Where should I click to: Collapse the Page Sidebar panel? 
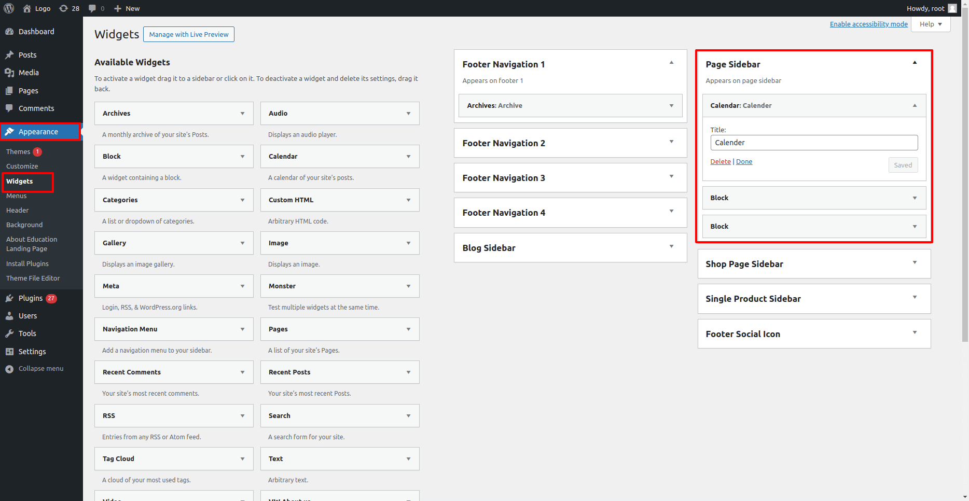point(915,63)
